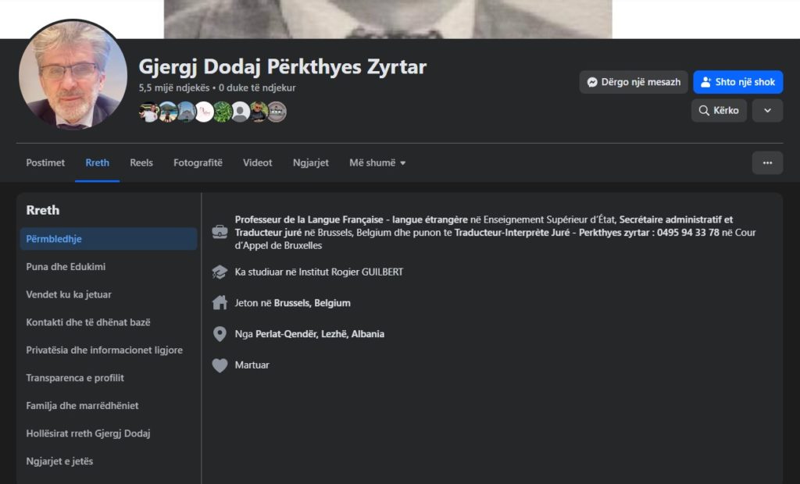Image resolution: width=800 pixels, height=484 pixels.
Task: Select Puna dhe Edukimi in sidebar
Action: click(x=66, y=267)
